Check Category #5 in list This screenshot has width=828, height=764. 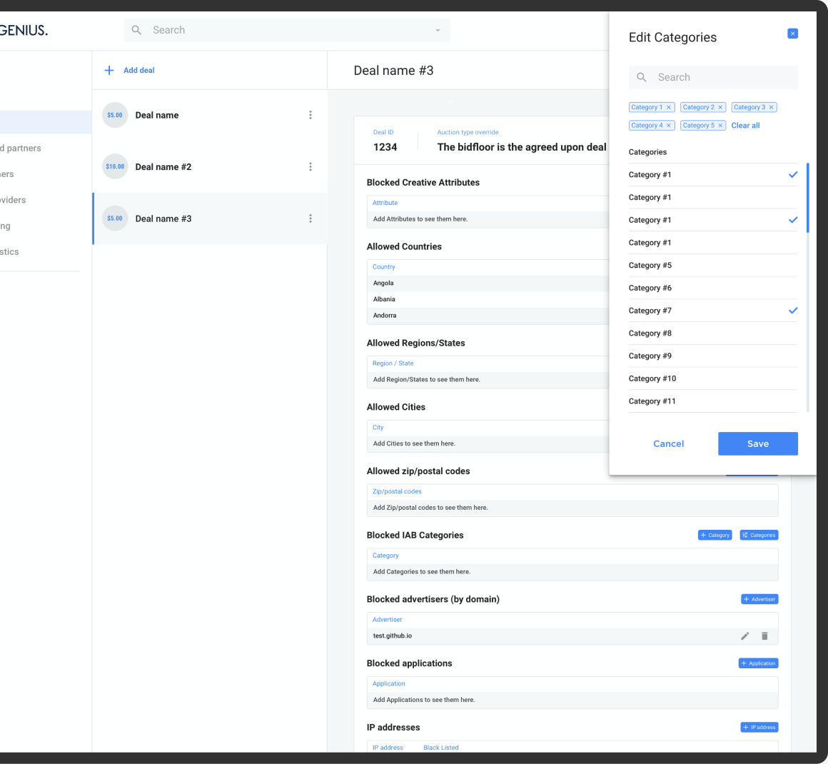tap(713, 265)
